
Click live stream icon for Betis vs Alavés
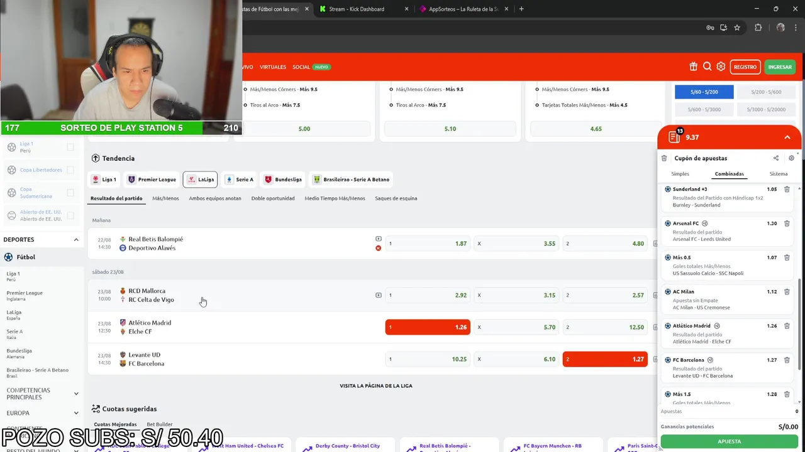[x=379, y=239]
